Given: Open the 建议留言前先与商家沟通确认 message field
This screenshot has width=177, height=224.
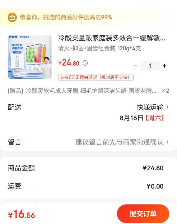Looking at the screenshot, I should pos(119,142).
